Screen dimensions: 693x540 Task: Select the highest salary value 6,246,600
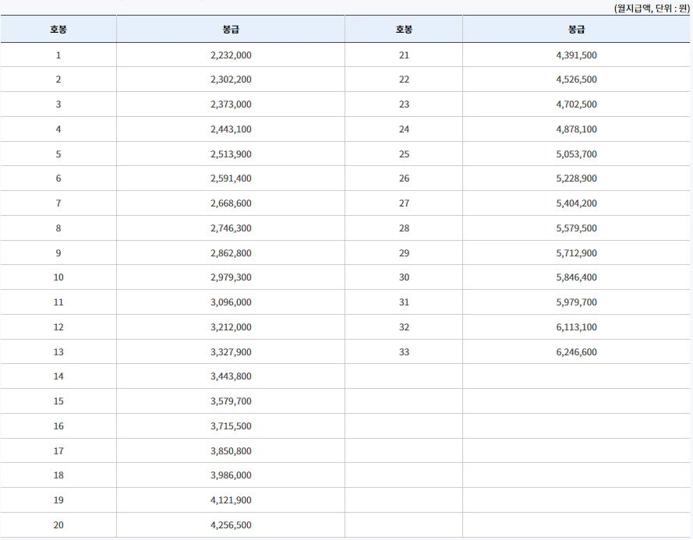pyautogui.click(x=576, y=351)
